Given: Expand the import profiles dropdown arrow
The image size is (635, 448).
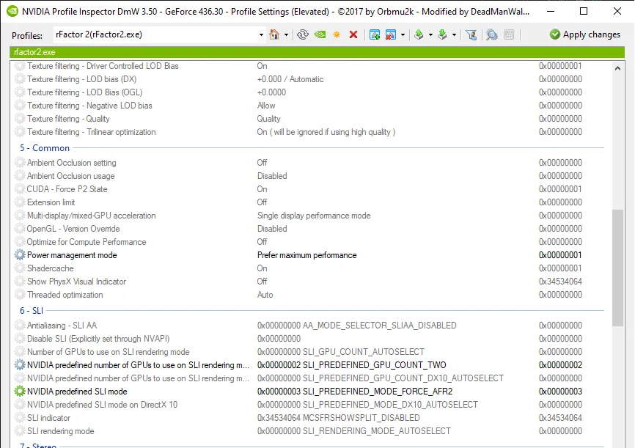Looking at the screenshot, I should pos(454,34).
